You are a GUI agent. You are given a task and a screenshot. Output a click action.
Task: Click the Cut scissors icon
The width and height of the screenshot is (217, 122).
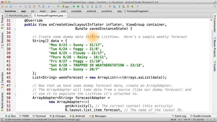click(x=25, y=6)
